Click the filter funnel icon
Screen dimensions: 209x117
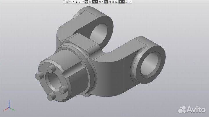pos(120,2)
